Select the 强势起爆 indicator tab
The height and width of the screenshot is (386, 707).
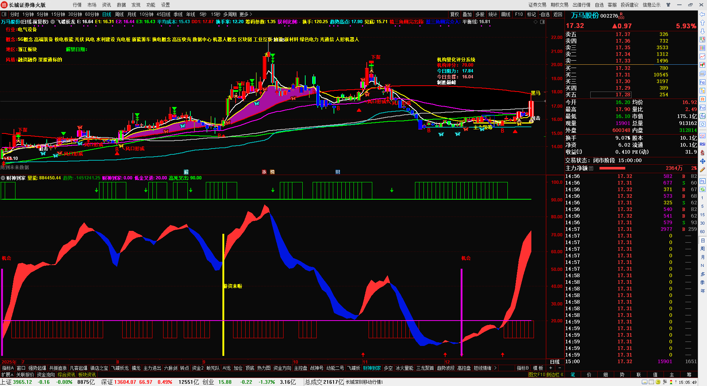click(x=37, y=368)
